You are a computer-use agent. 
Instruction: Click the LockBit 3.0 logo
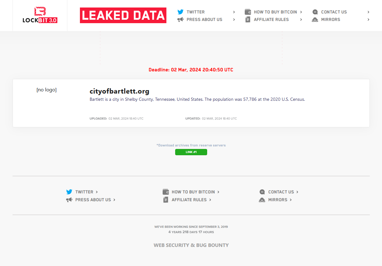click(x=40, y=15)
